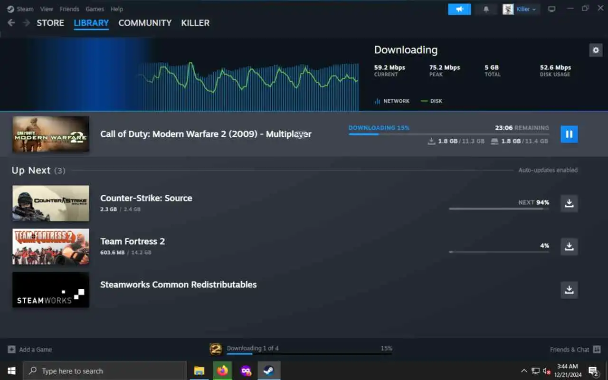Click Add a Game
Viewport: 608px width, 380px height.
pos(30,350)
